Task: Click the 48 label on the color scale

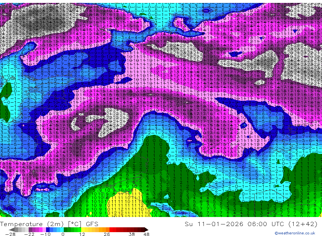Action: 147,234
